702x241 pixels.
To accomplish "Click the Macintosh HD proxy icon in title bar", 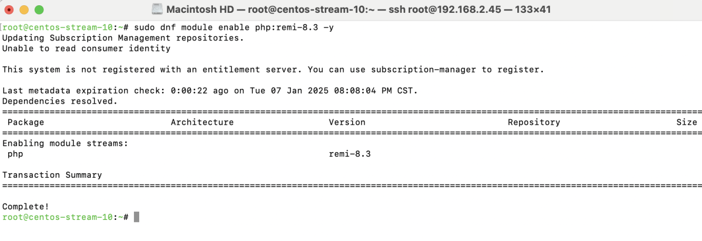I will coord(157,9).
